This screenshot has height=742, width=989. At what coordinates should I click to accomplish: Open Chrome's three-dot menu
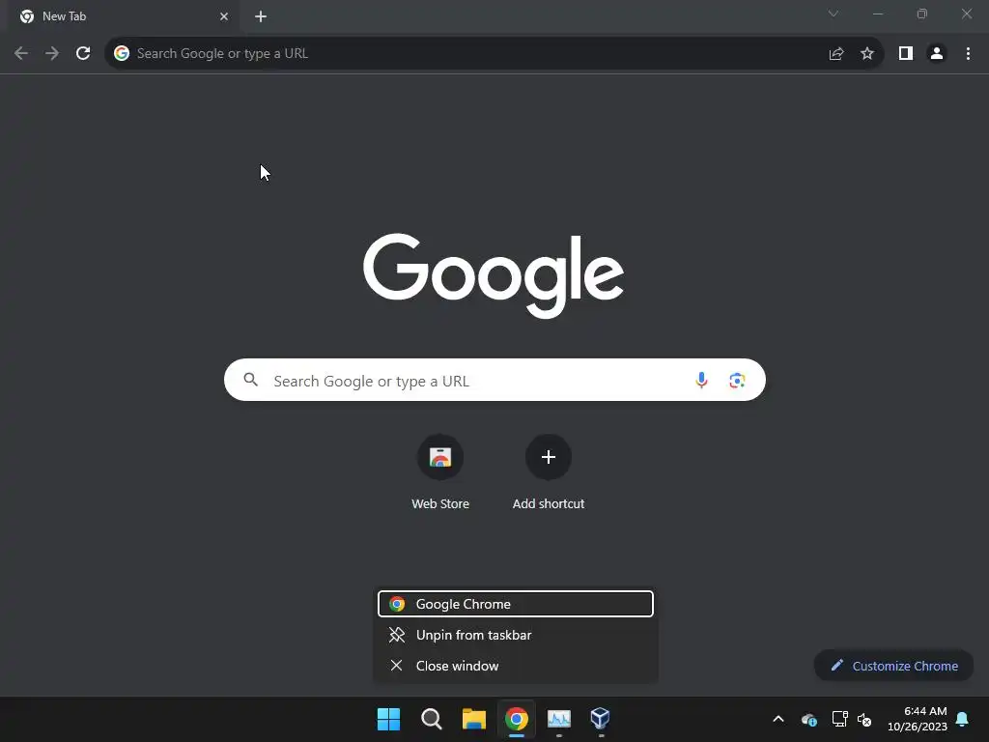point(968,54)
